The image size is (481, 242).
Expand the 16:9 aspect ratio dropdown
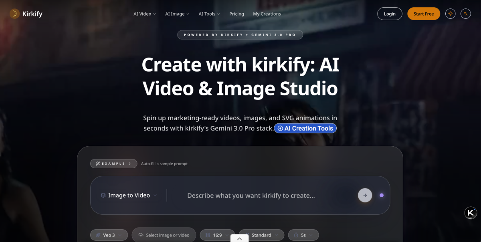pos(217,235)
